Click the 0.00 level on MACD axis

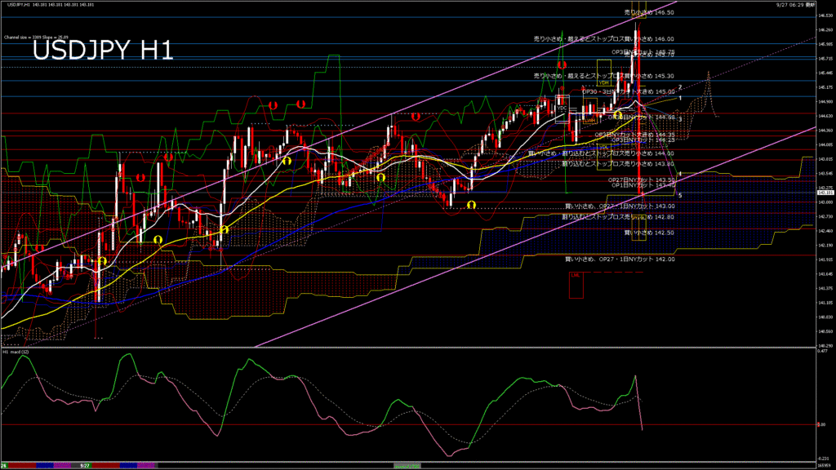[822, 424]
